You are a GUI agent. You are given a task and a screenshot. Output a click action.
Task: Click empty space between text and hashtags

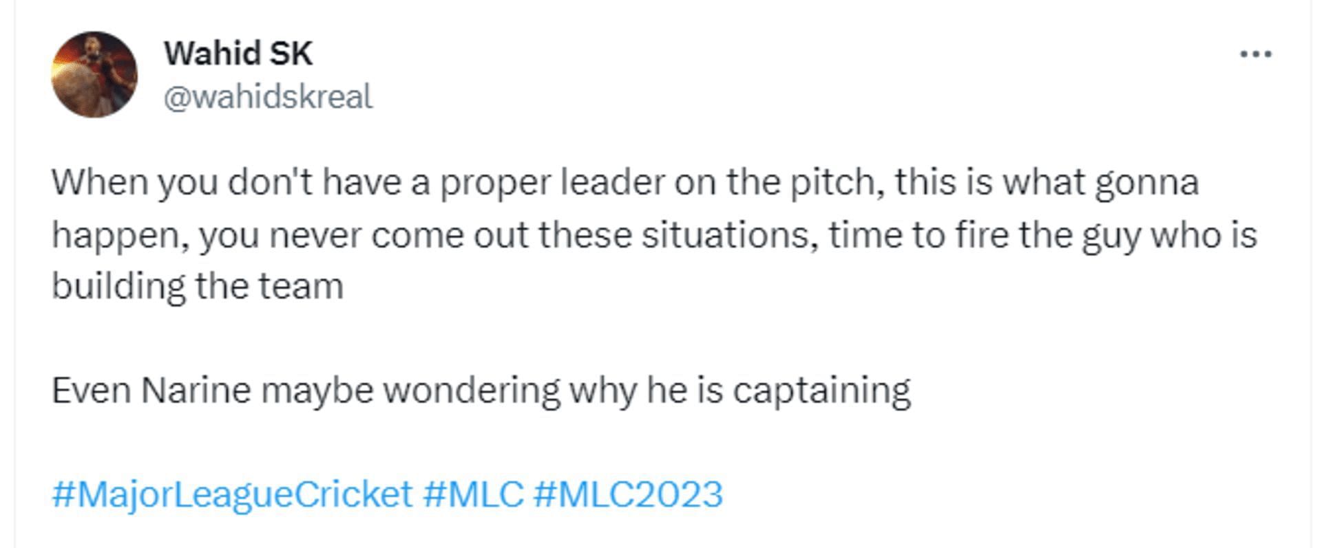click(x=482, y=443)
